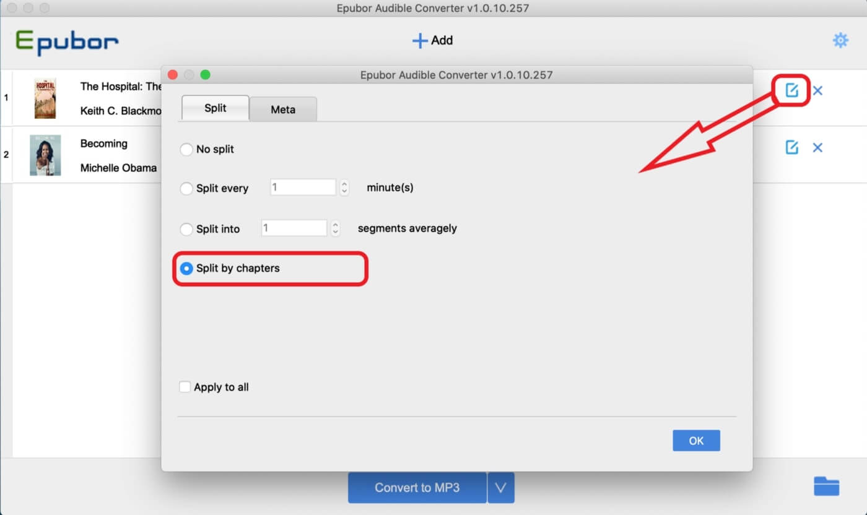Click the Epubor logo
This screenshot has width=867, height=515.
pos(67,42)
